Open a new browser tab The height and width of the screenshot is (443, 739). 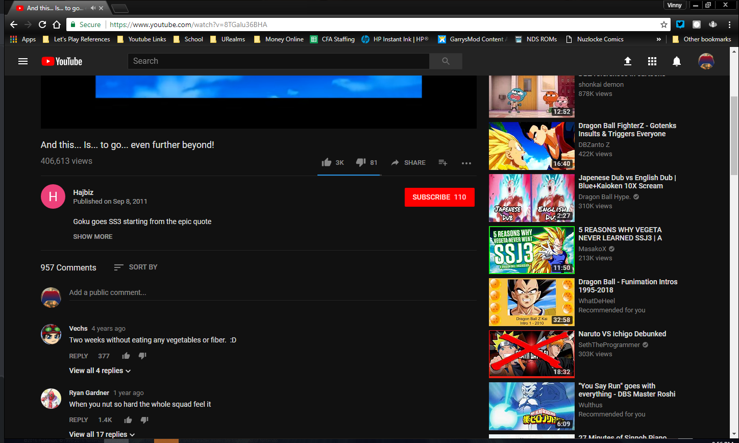(x=119, y=8)
